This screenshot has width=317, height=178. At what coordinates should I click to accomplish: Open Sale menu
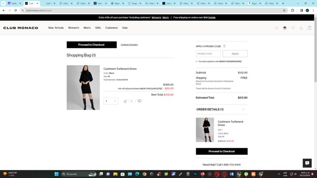(x=125, y=28)
